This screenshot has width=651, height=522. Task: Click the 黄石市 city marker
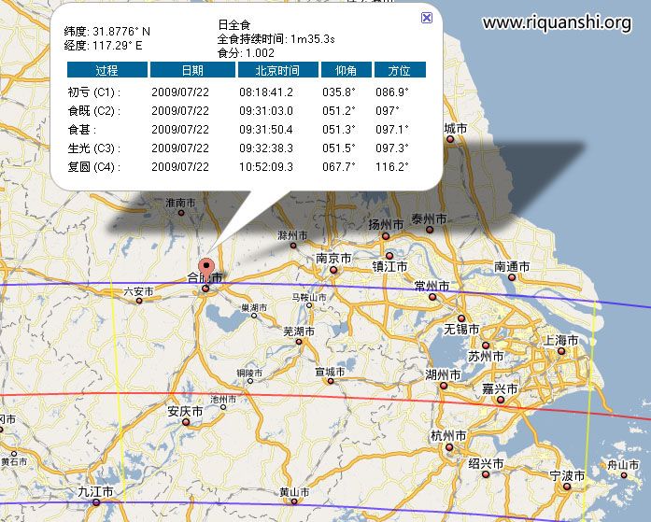click(14, 454)
